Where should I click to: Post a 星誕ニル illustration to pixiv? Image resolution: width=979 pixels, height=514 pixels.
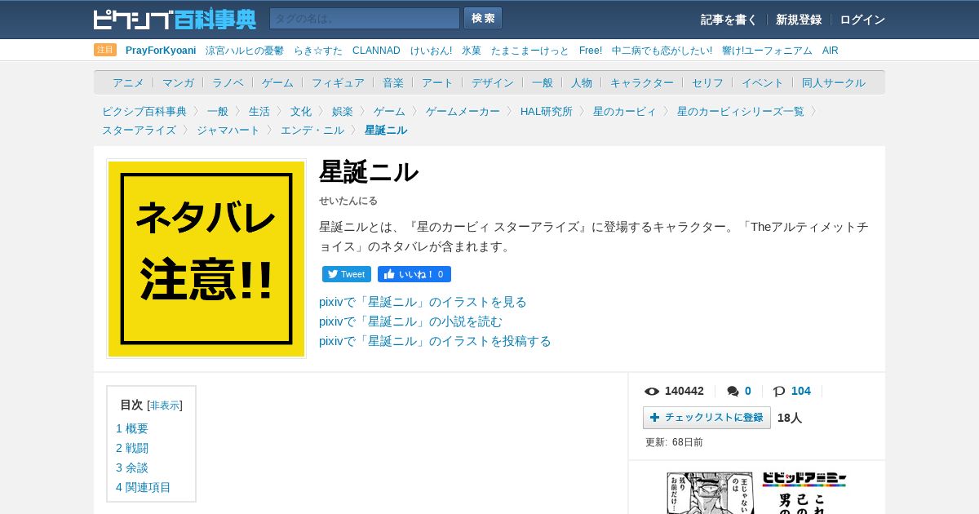point(435,341)
